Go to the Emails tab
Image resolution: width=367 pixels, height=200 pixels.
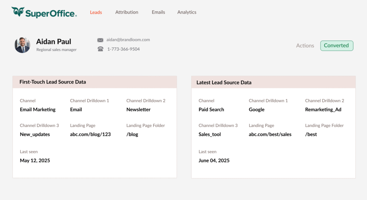click(158, 12)
